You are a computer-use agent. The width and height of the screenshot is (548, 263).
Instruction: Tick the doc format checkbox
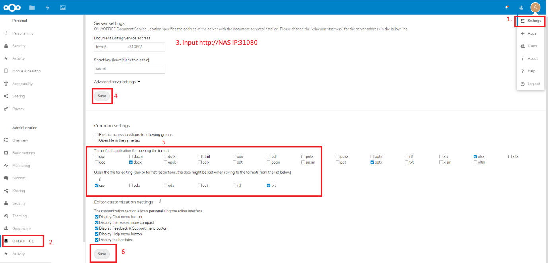97,162
